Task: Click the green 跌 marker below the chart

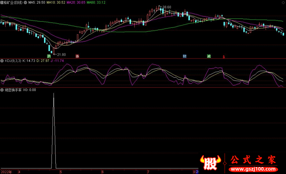Action: (x=49, y=56)
